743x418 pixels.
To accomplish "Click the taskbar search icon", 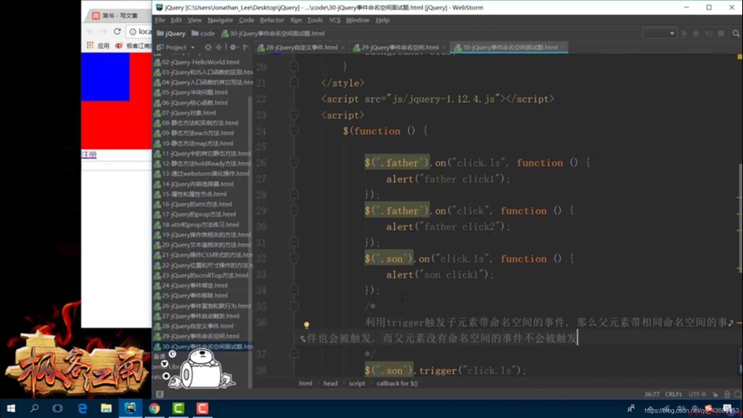I will [x=34, y=408].
